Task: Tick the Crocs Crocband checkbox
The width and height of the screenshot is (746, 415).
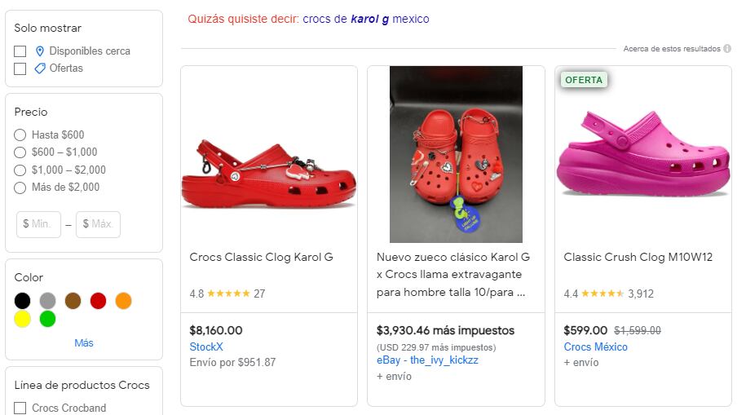Action: 20,408
